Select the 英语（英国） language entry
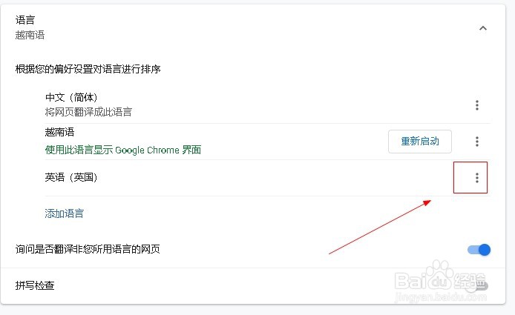Screen dimensions: 515x315 click(71, 178)
